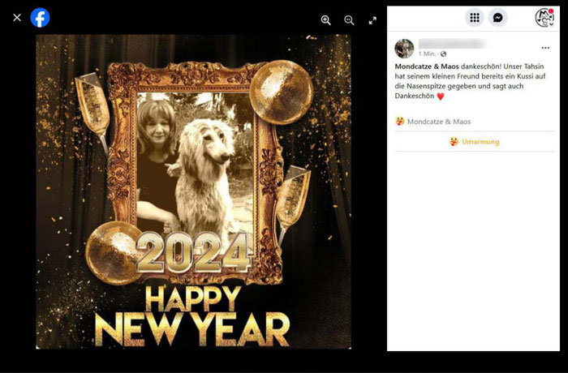This screenshot has height=373, width=568.
Task: Click the blurred post author name
Action: tap(453, 44)
